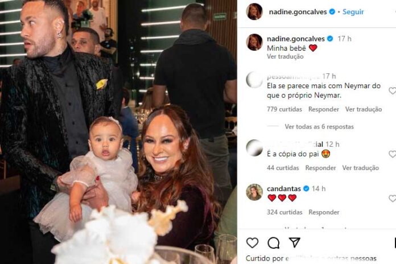Screen dimensions: 396x264
Task: Open avatar of the Neymar lookalike commenter
Action: pos(254,80)
